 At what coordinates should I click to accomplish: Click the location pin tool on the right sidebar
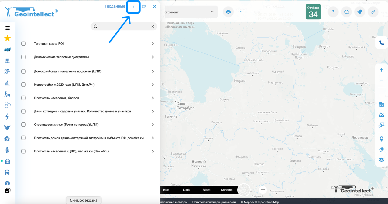pos(381,139)
